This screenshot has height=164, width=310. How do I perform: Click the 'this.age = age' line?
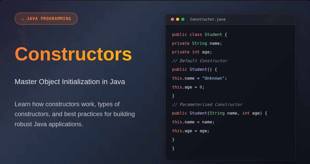coord(191,131)
